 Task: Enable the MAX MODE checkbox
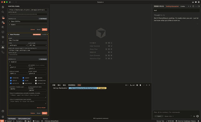pos(23,83)
